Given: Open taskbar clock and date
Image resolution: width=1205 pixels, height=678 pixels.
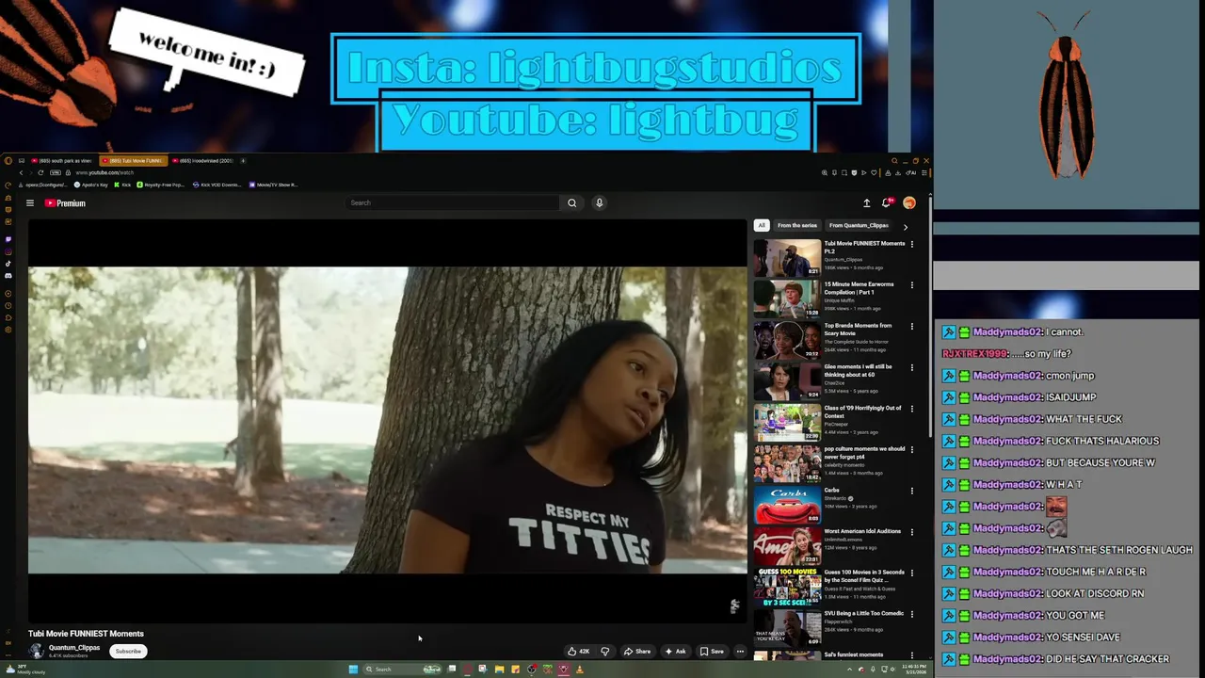Looking at the screenshot, I should coord(913,670).
